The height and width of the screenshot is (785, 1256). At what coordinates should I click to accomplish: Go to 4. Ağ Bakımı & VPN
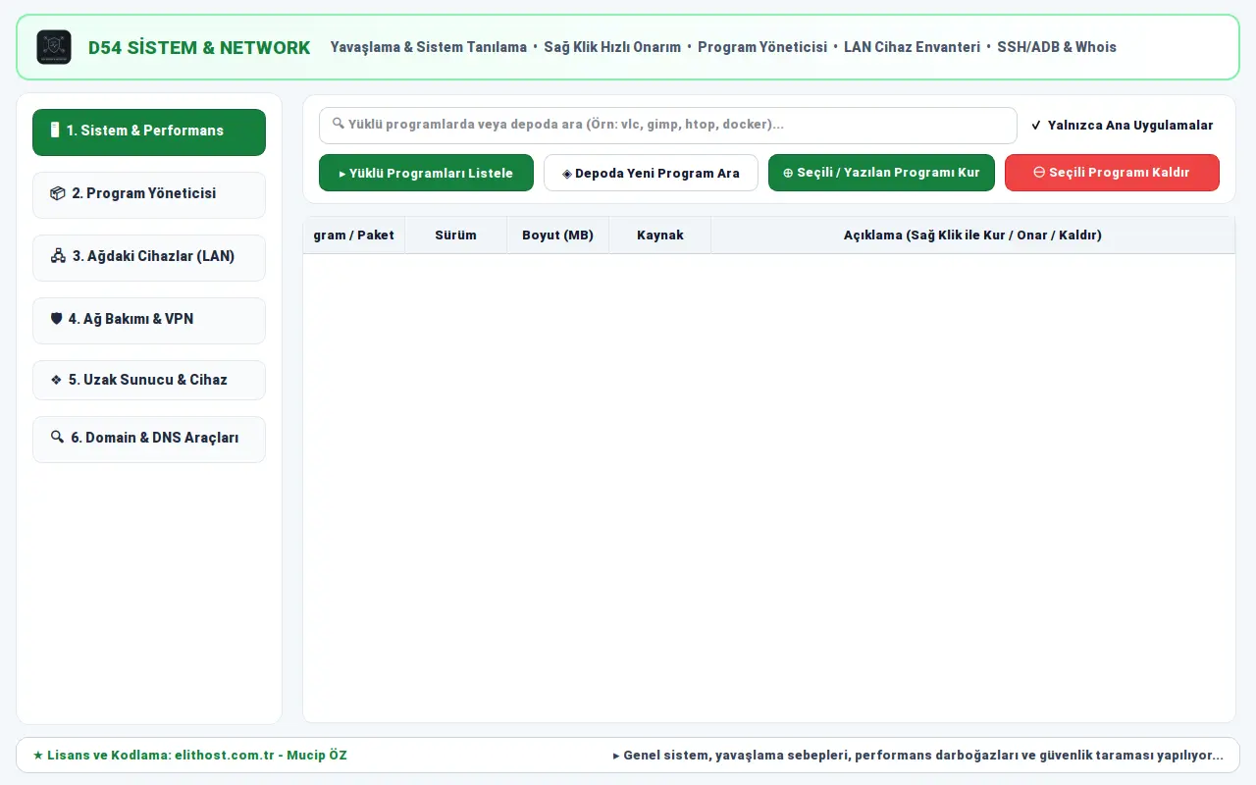(149, 320)
